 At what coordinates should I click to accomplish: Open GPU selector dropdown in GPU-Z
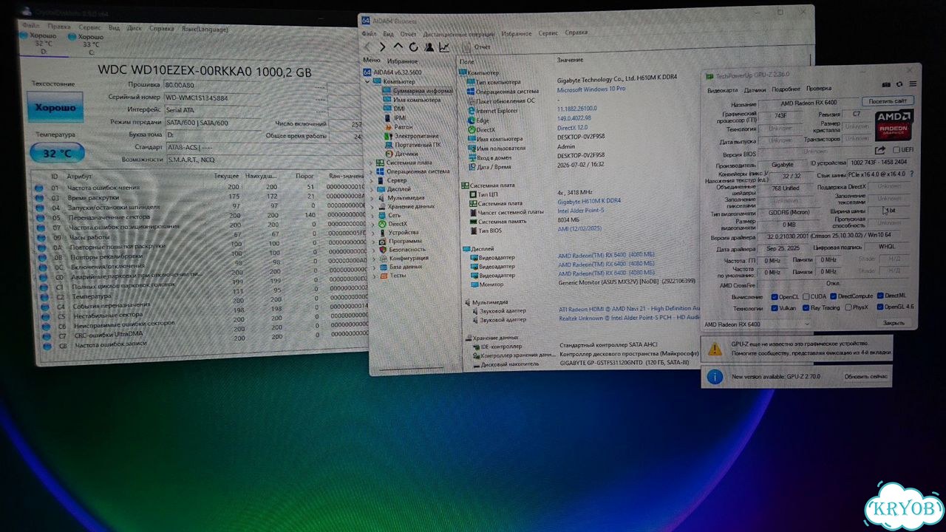pos(756,324)
